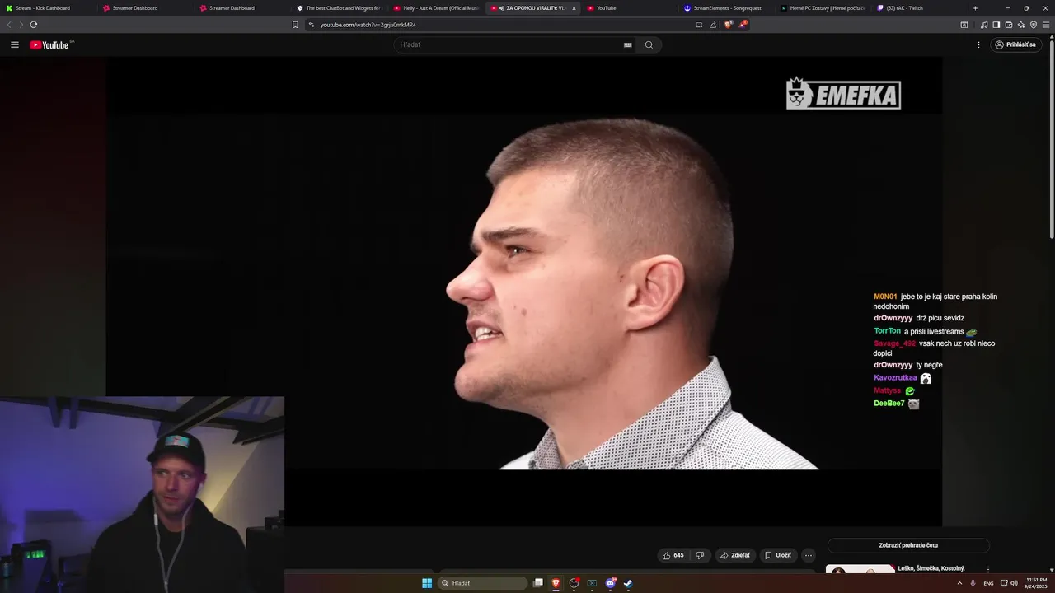This screenshot has height=593, width=1055.
Task: Open the clock showing 11:51 PM
Action: [1036, 583]
